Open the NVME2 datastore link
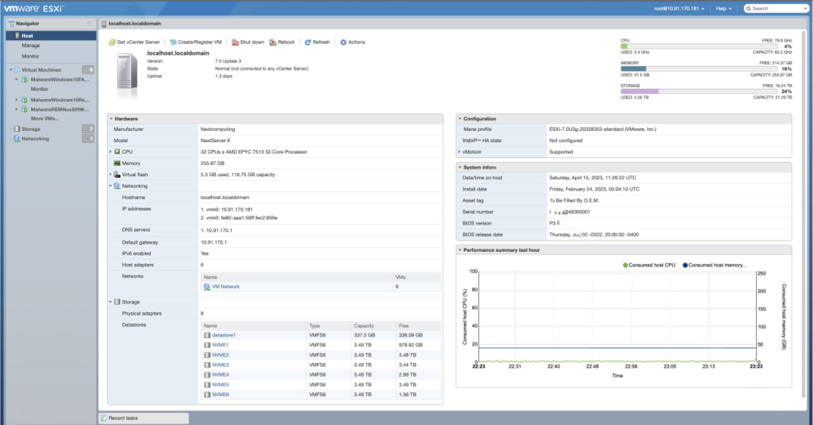This screenshot has height=425, width=813. coord(220,355)
